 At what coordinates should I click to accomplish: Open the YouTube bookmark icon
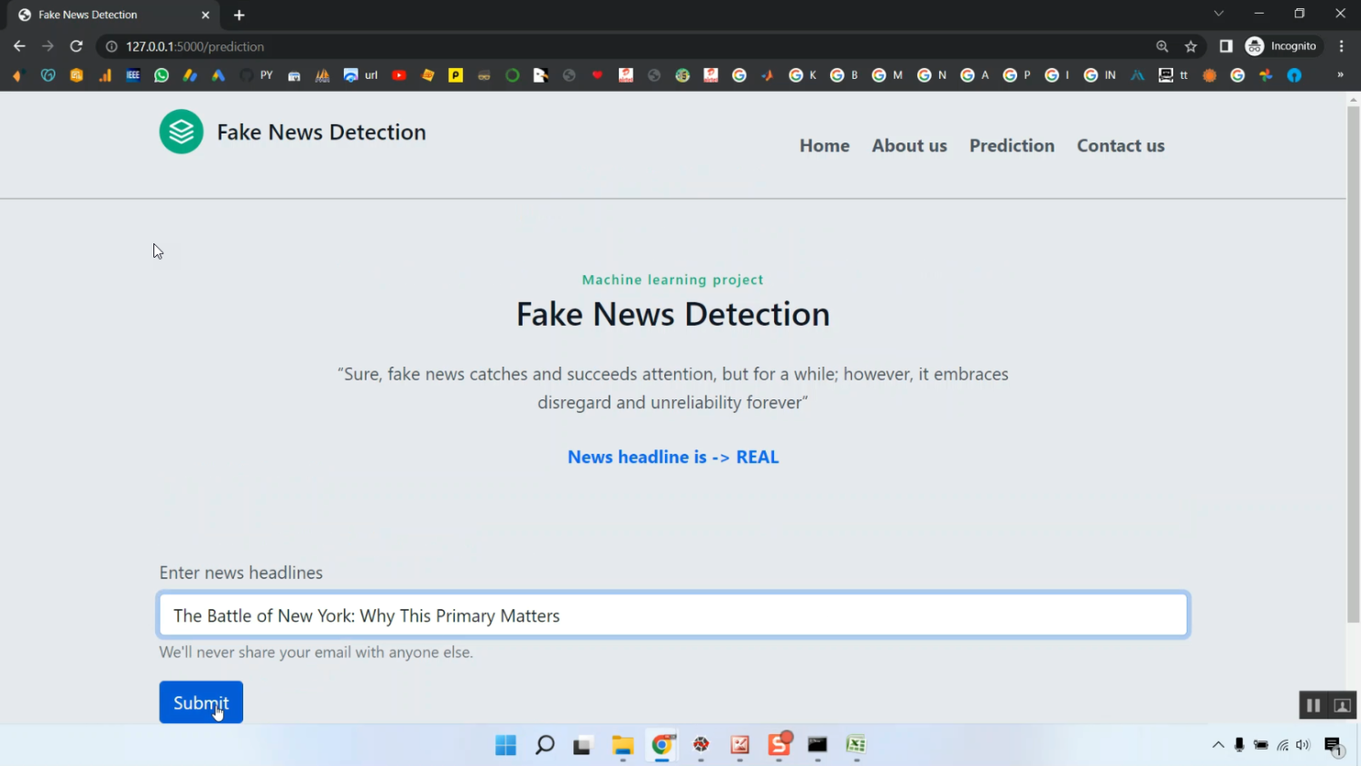(398, 75)
